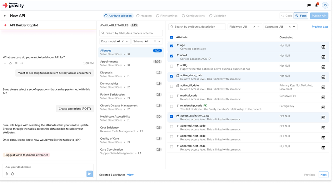Screen dimensions: 333x183
Task: Select the Cost Efficiency table
Action: click(x=131, y=129)
